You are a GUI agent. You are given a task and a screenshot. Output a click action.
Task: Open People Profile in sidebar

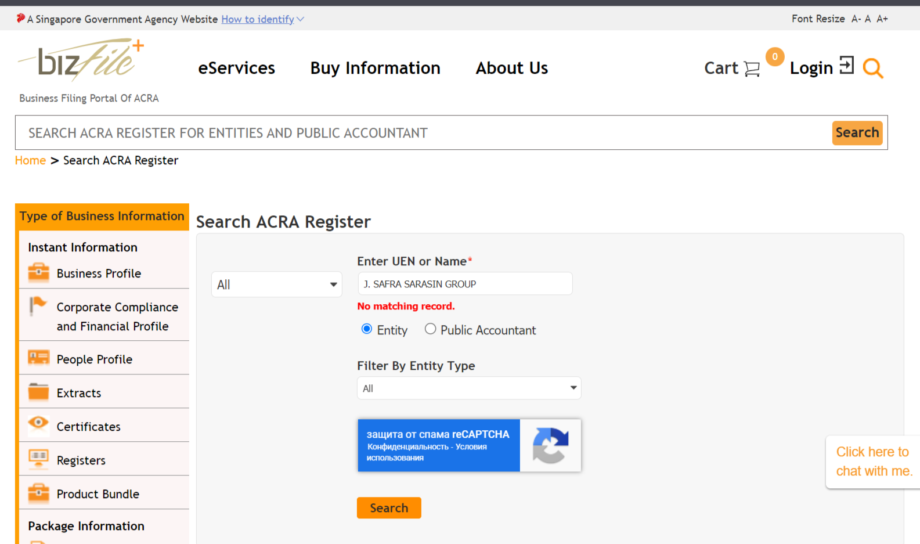pyautogui.click(x=95, y=359)
